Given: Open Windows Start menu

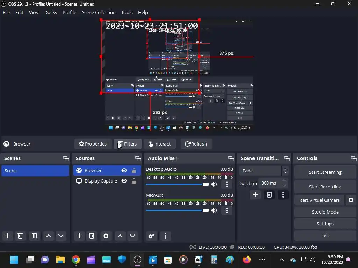Looking at the screenshot, I should 14,260.
